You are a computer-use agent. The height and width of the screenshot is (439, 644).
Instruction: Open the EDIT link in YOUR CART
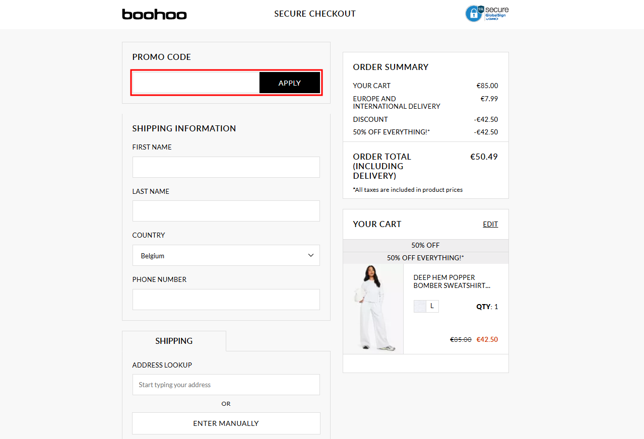(490, 224)
